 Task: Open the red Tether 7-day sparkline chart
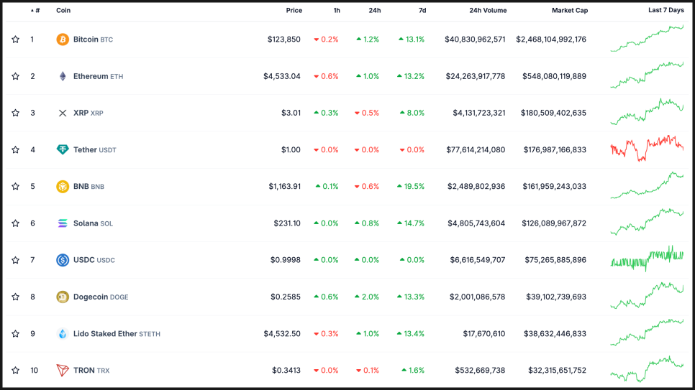coord(647,148)
